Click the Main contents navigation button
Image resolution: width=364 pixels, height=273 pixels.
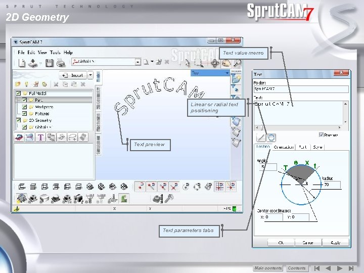[268, 268]
